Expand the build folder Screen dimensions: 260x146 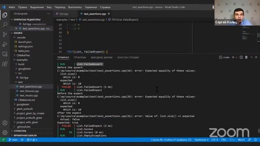[x=21, y=64]
